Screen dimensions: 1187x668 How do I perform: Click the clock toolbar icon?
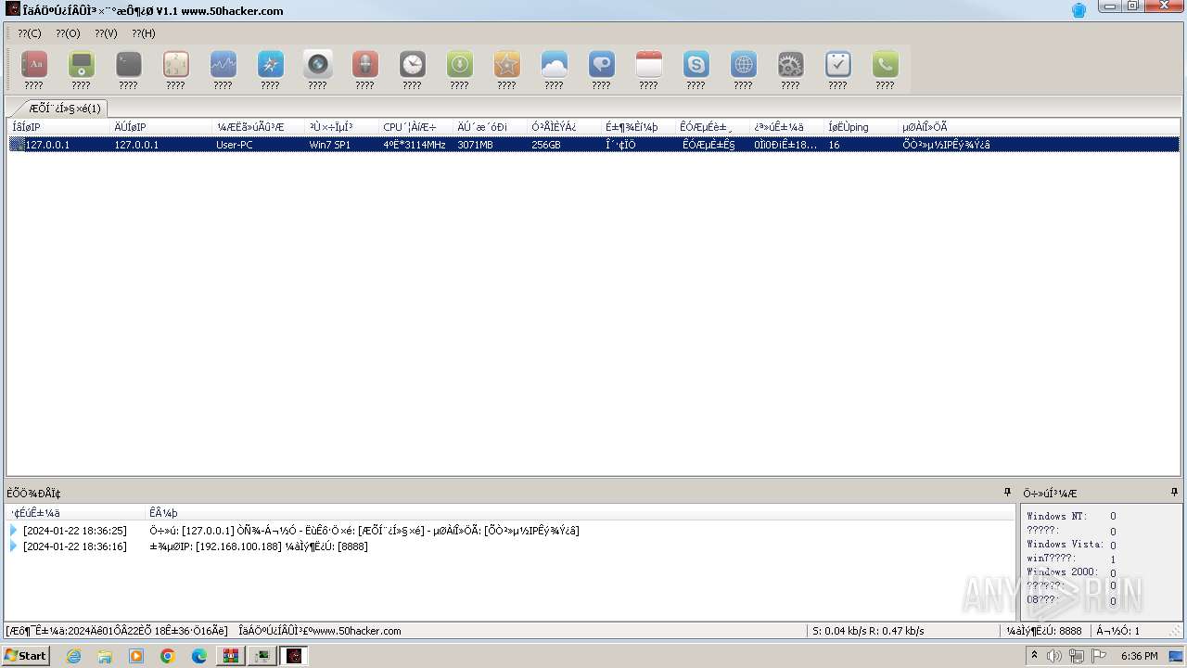[x=412, y=64]
